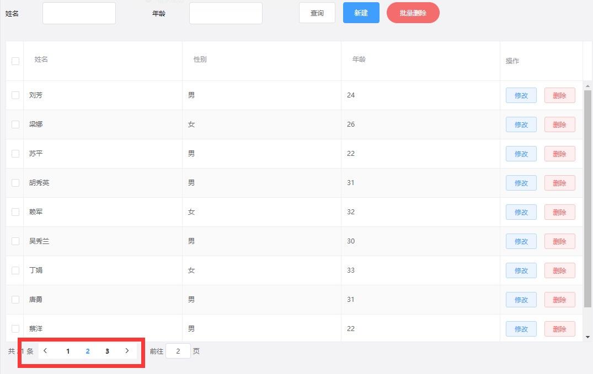
Task: Check the row for 赖军
Action: 15,212
